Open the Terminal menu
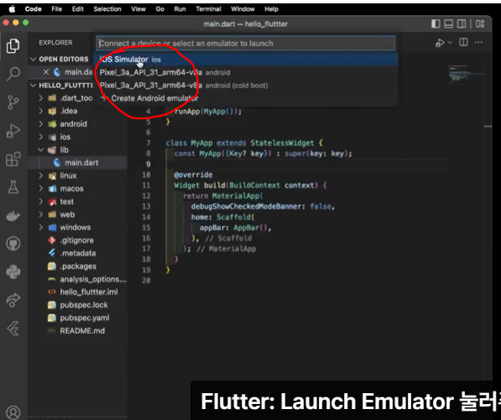This screenshot has height=420, width=501. coord(208,9)
